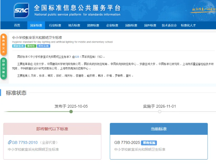Open the 意见建议 green side button

3,69
